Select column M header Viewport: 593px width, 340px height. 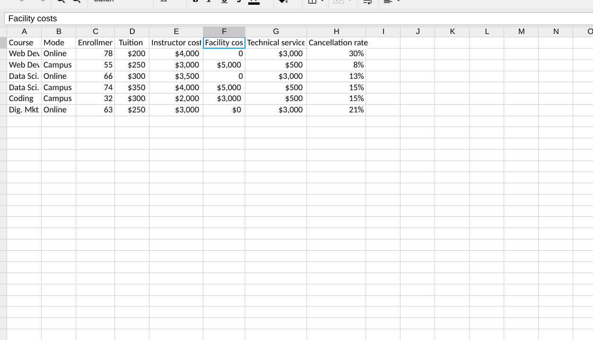pos(521,32)
